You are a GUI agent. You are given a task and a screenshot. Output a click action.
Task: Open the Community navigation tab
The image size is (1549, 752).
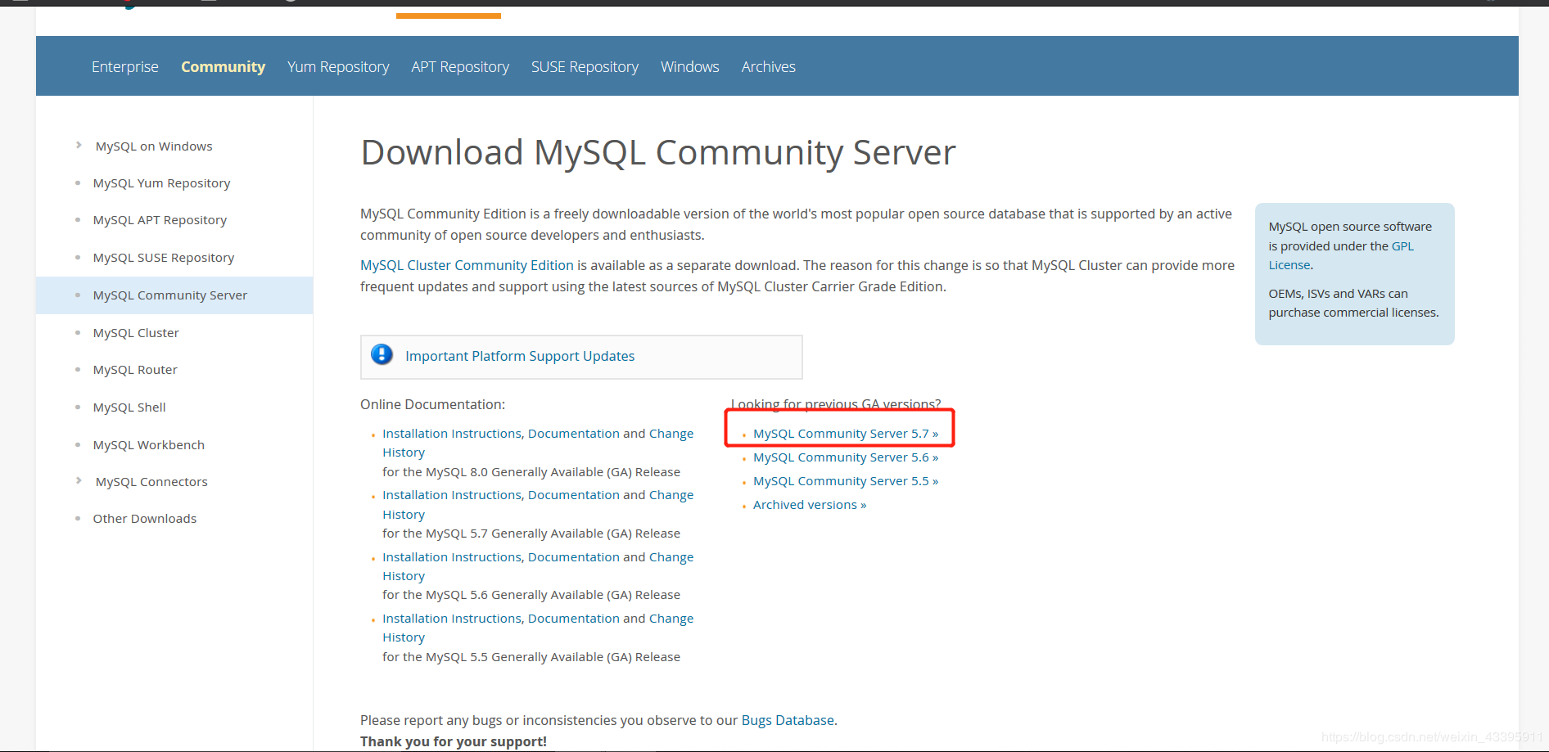[223, 66]
